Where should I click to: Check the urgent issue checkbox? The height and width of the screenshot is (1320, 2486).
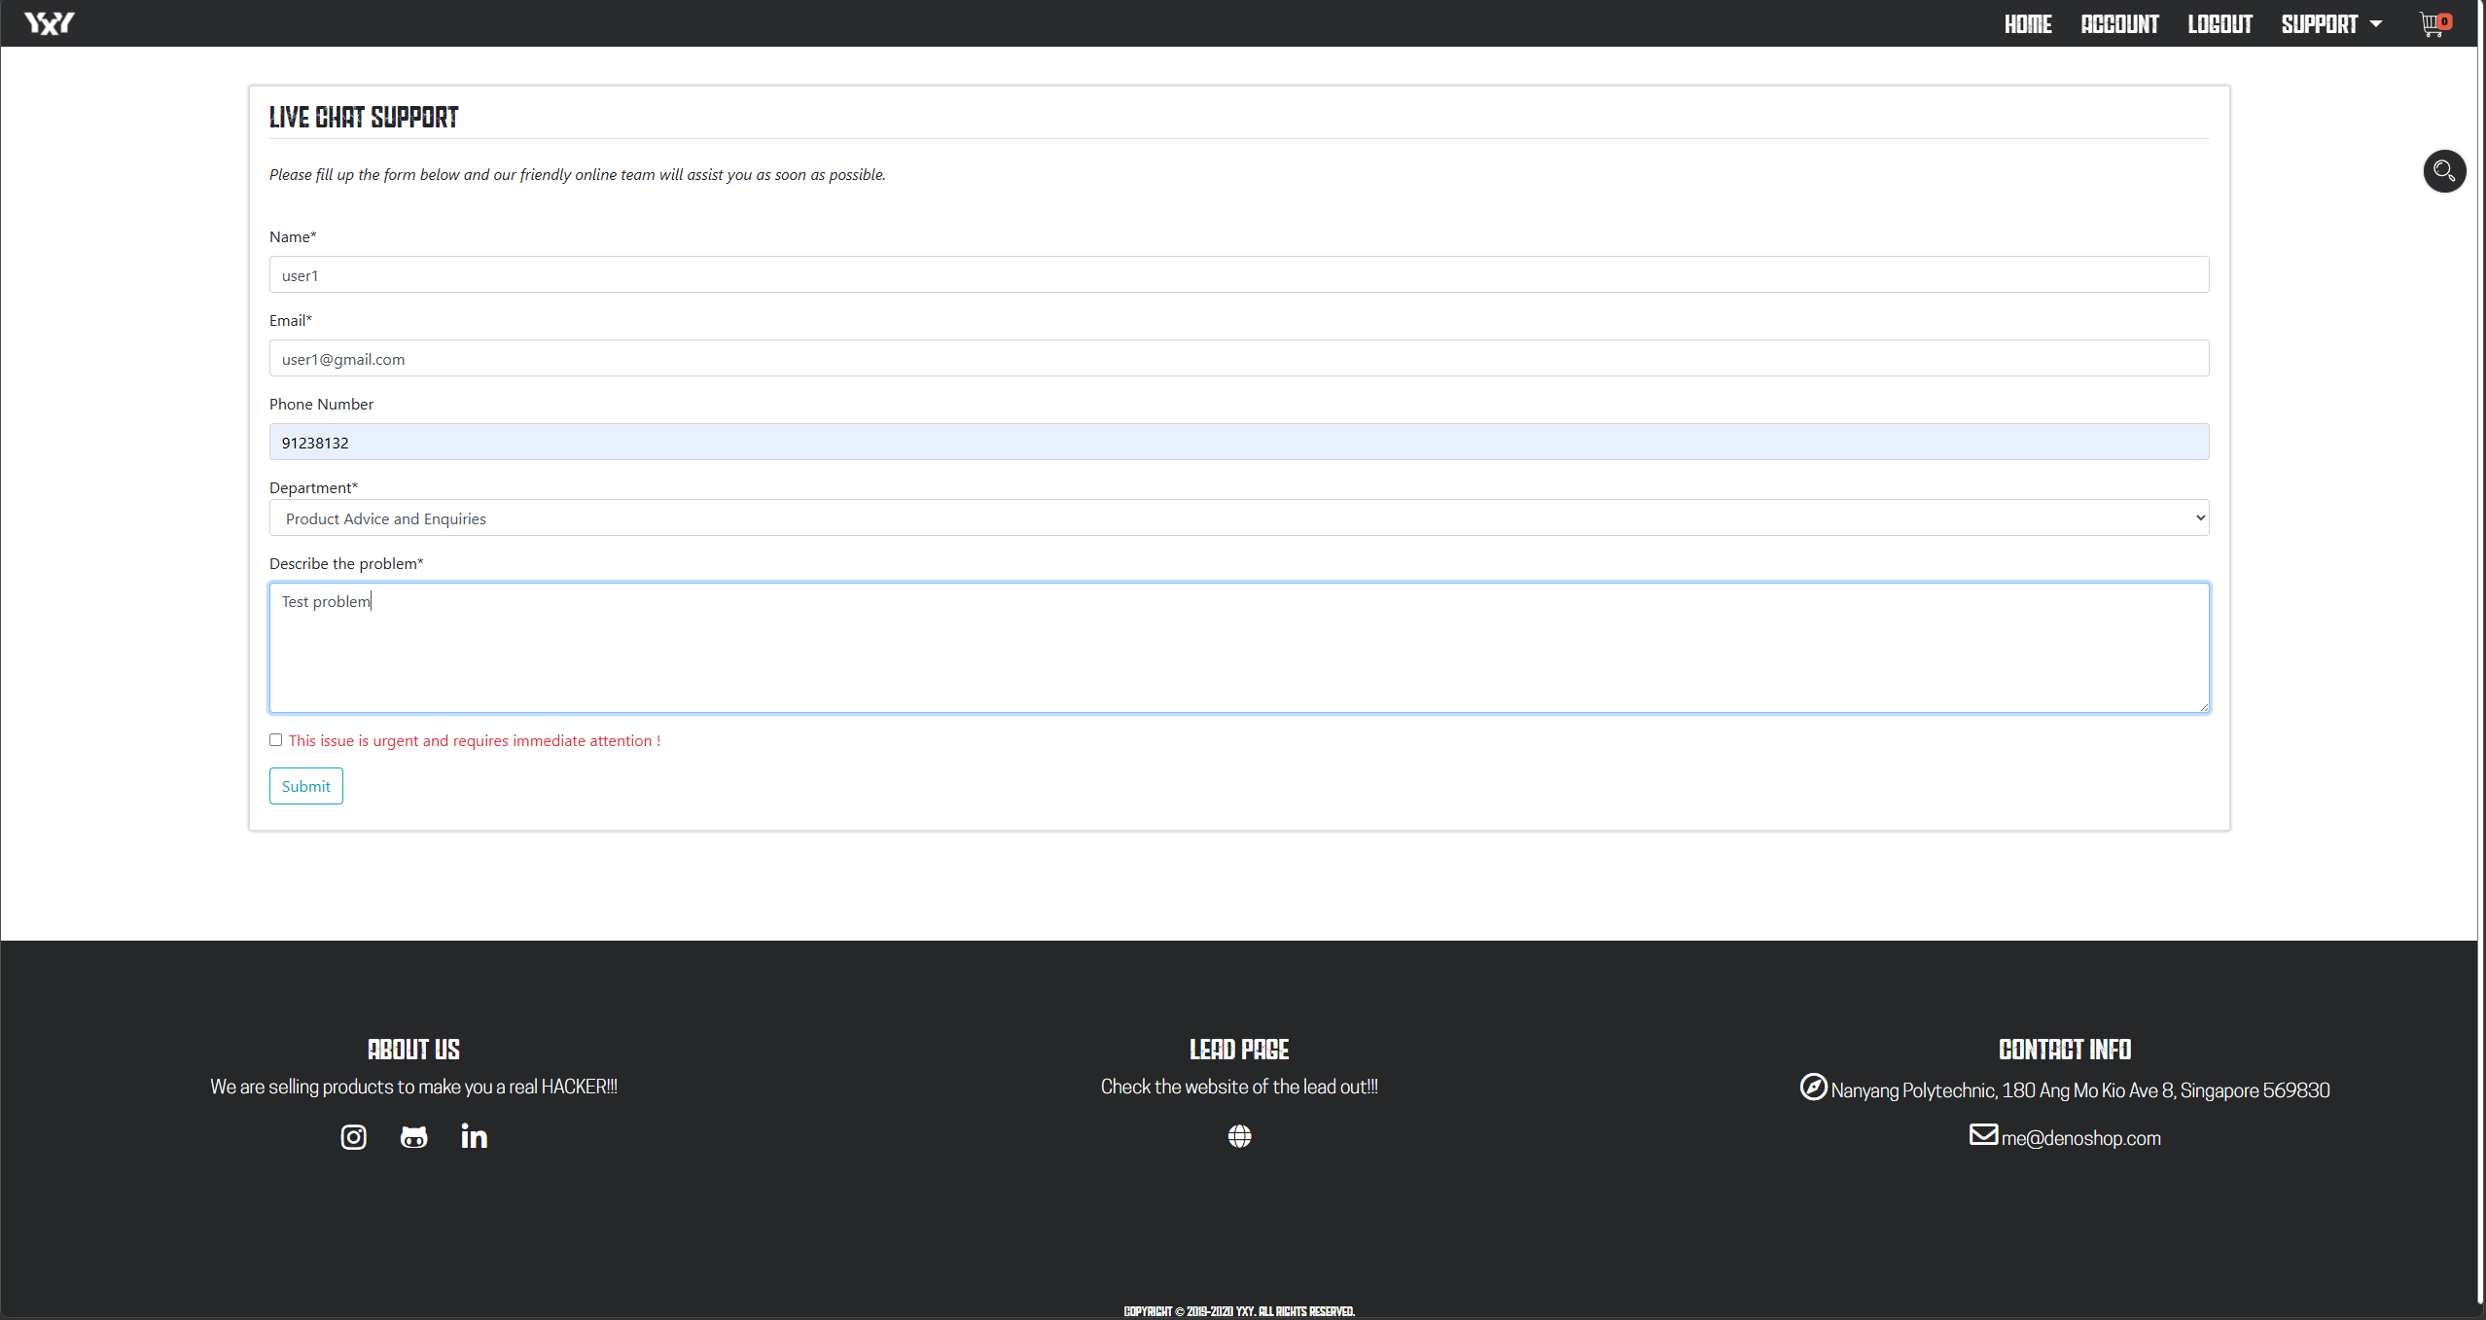[x=275, y=739]
